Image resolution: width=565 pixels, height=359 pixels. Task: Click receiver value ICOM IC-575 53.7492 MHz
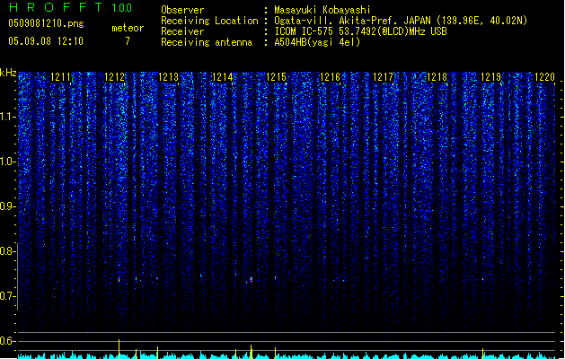tap(360, 31)
